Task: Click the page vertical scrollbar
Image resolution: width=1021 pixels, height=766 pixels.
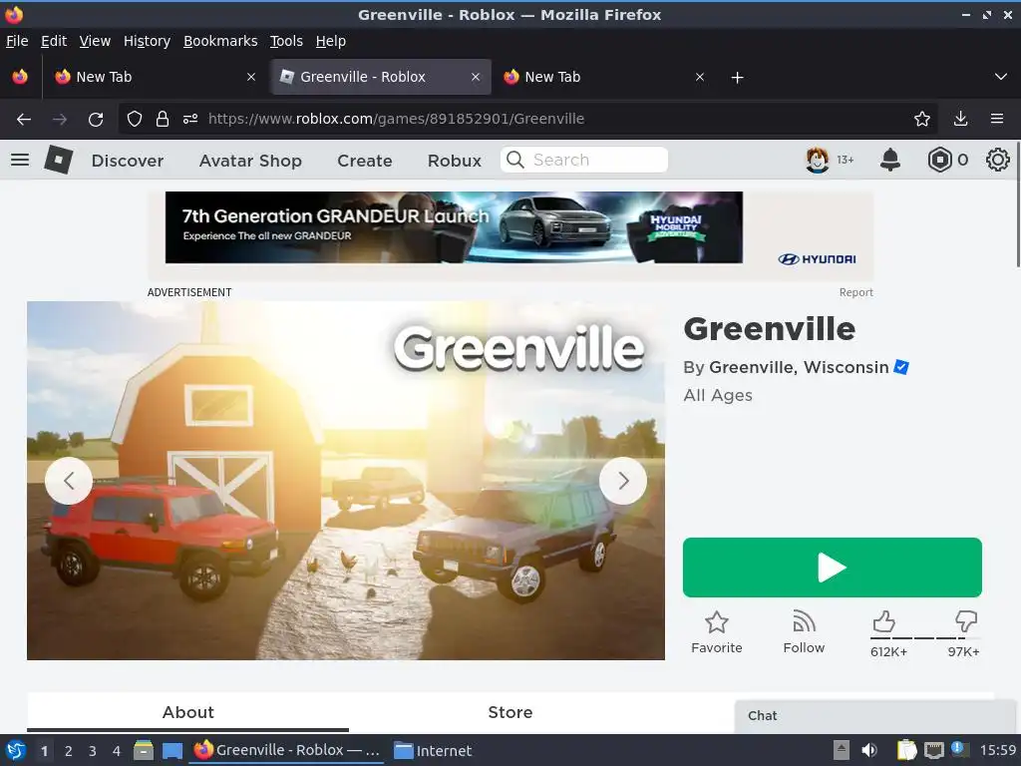Action: point(1018,203)
